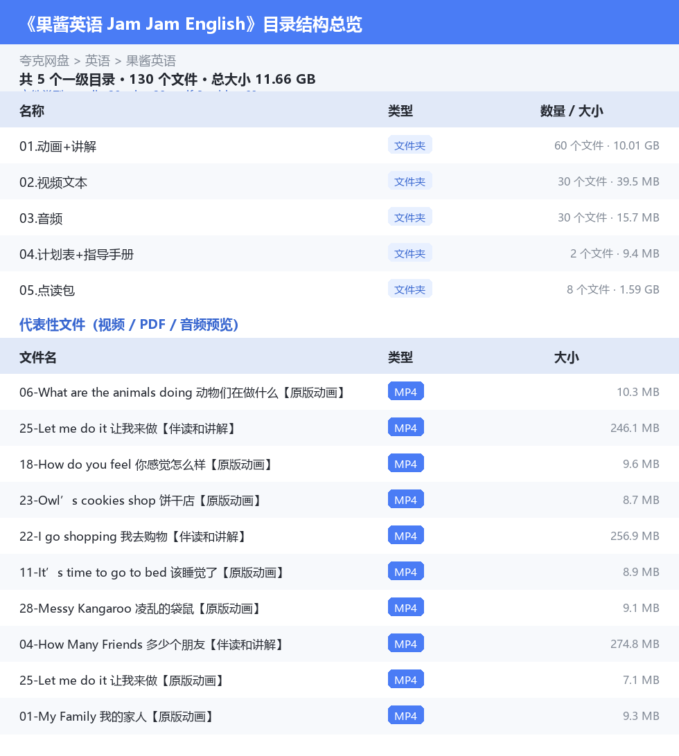Select the size value 246.1 MB
This screenshot has height=756, width=679.
pyautogui.click(x=635, y=428)
